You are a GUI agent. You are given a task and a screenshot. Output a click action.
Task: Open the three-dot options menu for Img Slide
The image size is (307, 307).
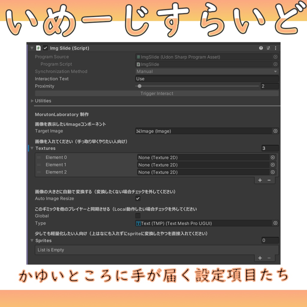(x=275, y=48)
